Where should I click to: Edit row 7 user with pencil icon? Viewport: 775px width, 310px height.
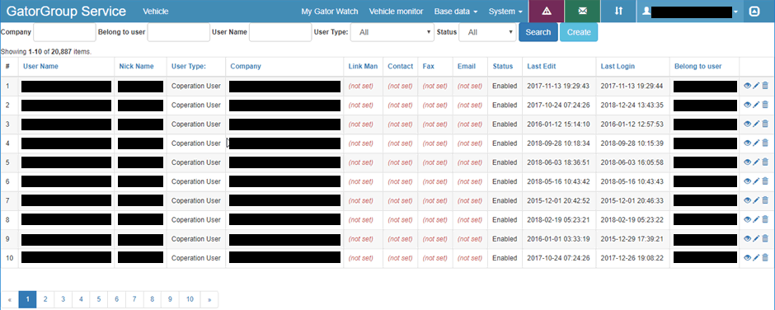coord(756,200)
